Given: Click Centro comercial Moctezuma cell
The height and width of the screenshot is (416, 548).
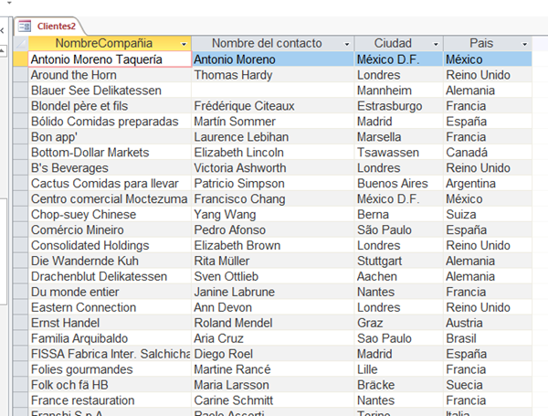Looking at the screenshot, I should 110,198.
